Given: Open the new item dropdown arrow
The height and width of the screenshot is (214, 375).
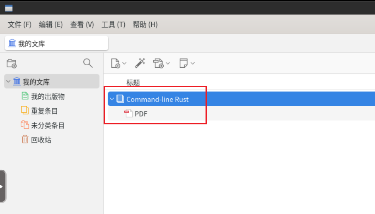Looking at the screenshot, I should (124, 63).
